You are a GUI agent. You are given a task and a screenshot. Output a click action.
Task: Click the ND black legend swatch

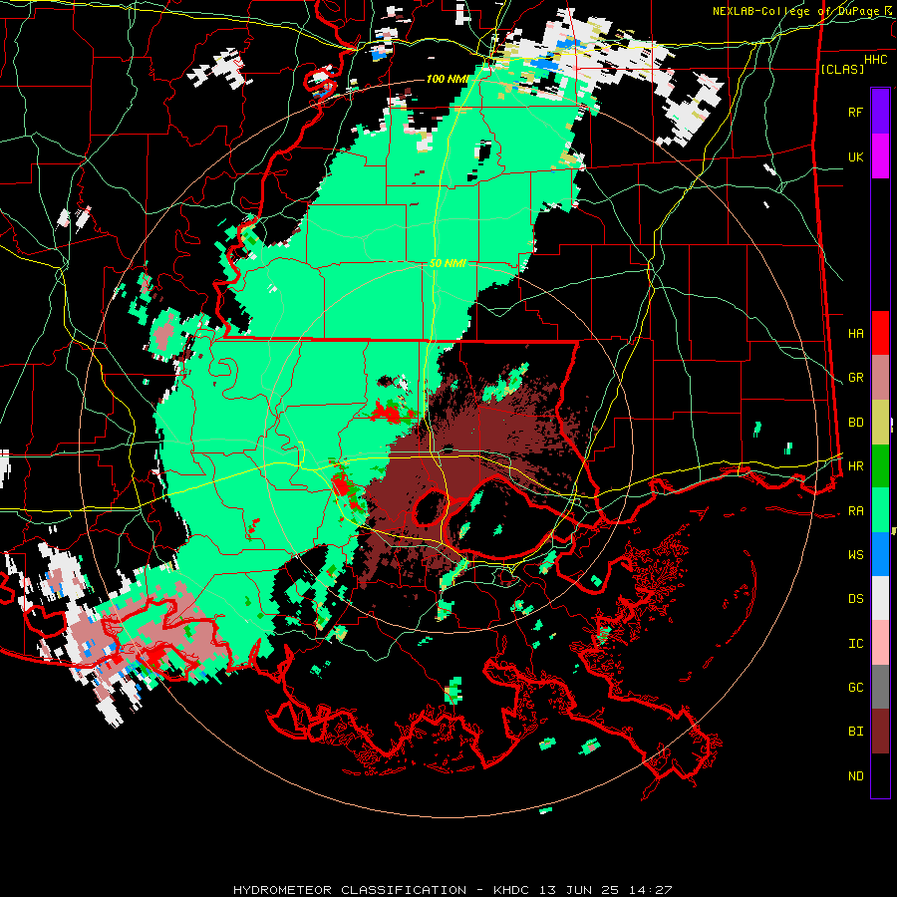(x=880, y=775)
